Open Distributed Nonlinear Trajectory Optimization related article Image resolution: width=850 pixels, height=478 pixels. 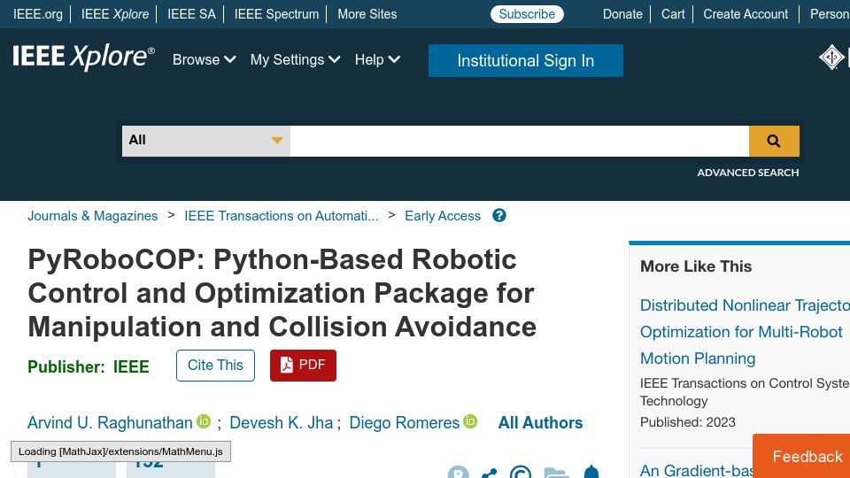(x=745, y=332)
